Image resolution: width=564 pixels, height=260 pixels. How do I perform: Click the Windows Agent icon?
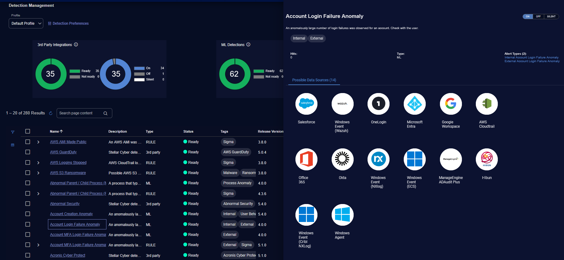[x=342, y=215]
